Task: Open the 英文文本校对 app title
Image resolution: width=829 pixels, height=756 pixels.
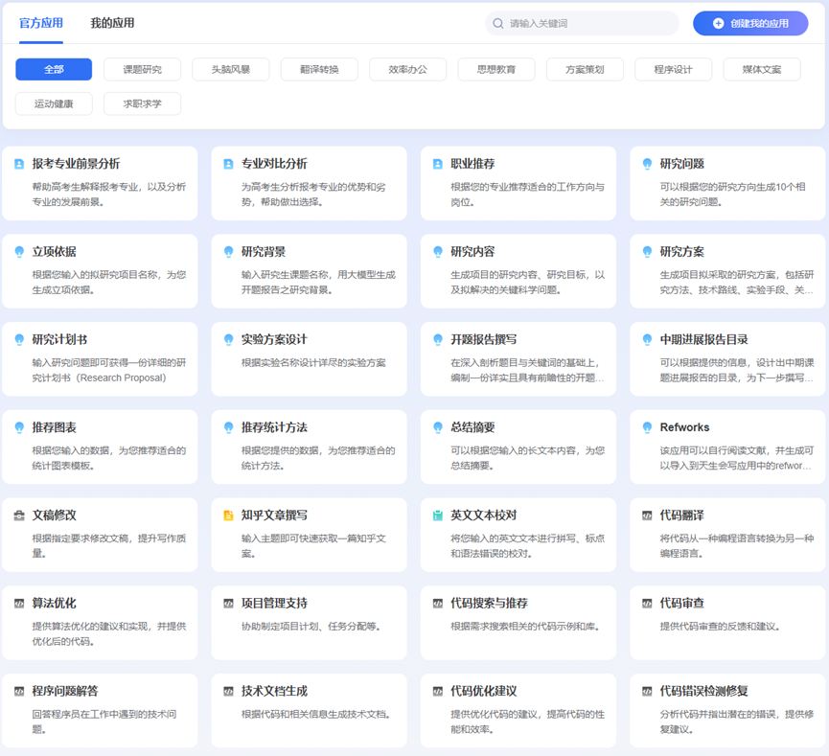Action: [x=484, y=515]
